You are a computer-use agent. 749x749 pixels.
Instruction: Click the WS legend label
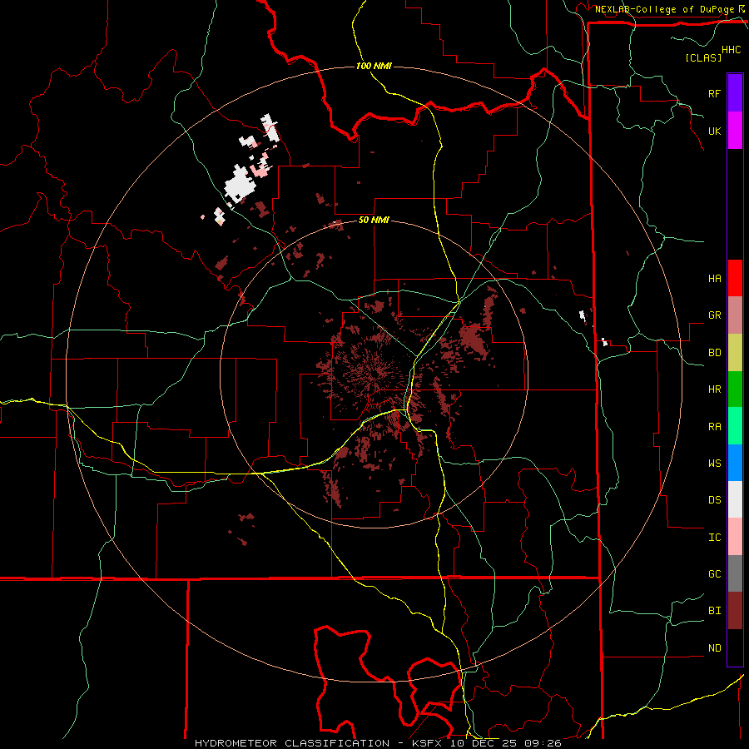[714, 464]
